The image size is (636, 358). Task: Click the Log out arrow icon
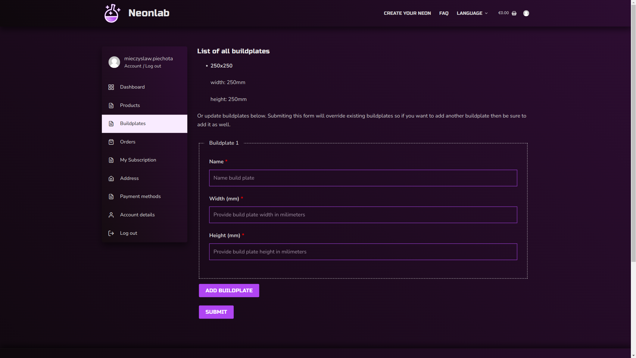tap(111, 233)
